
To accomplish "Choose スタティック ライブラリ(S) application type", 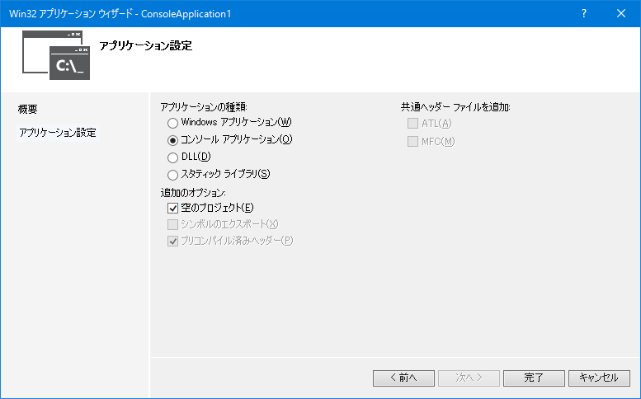I will tap(172, 175).
